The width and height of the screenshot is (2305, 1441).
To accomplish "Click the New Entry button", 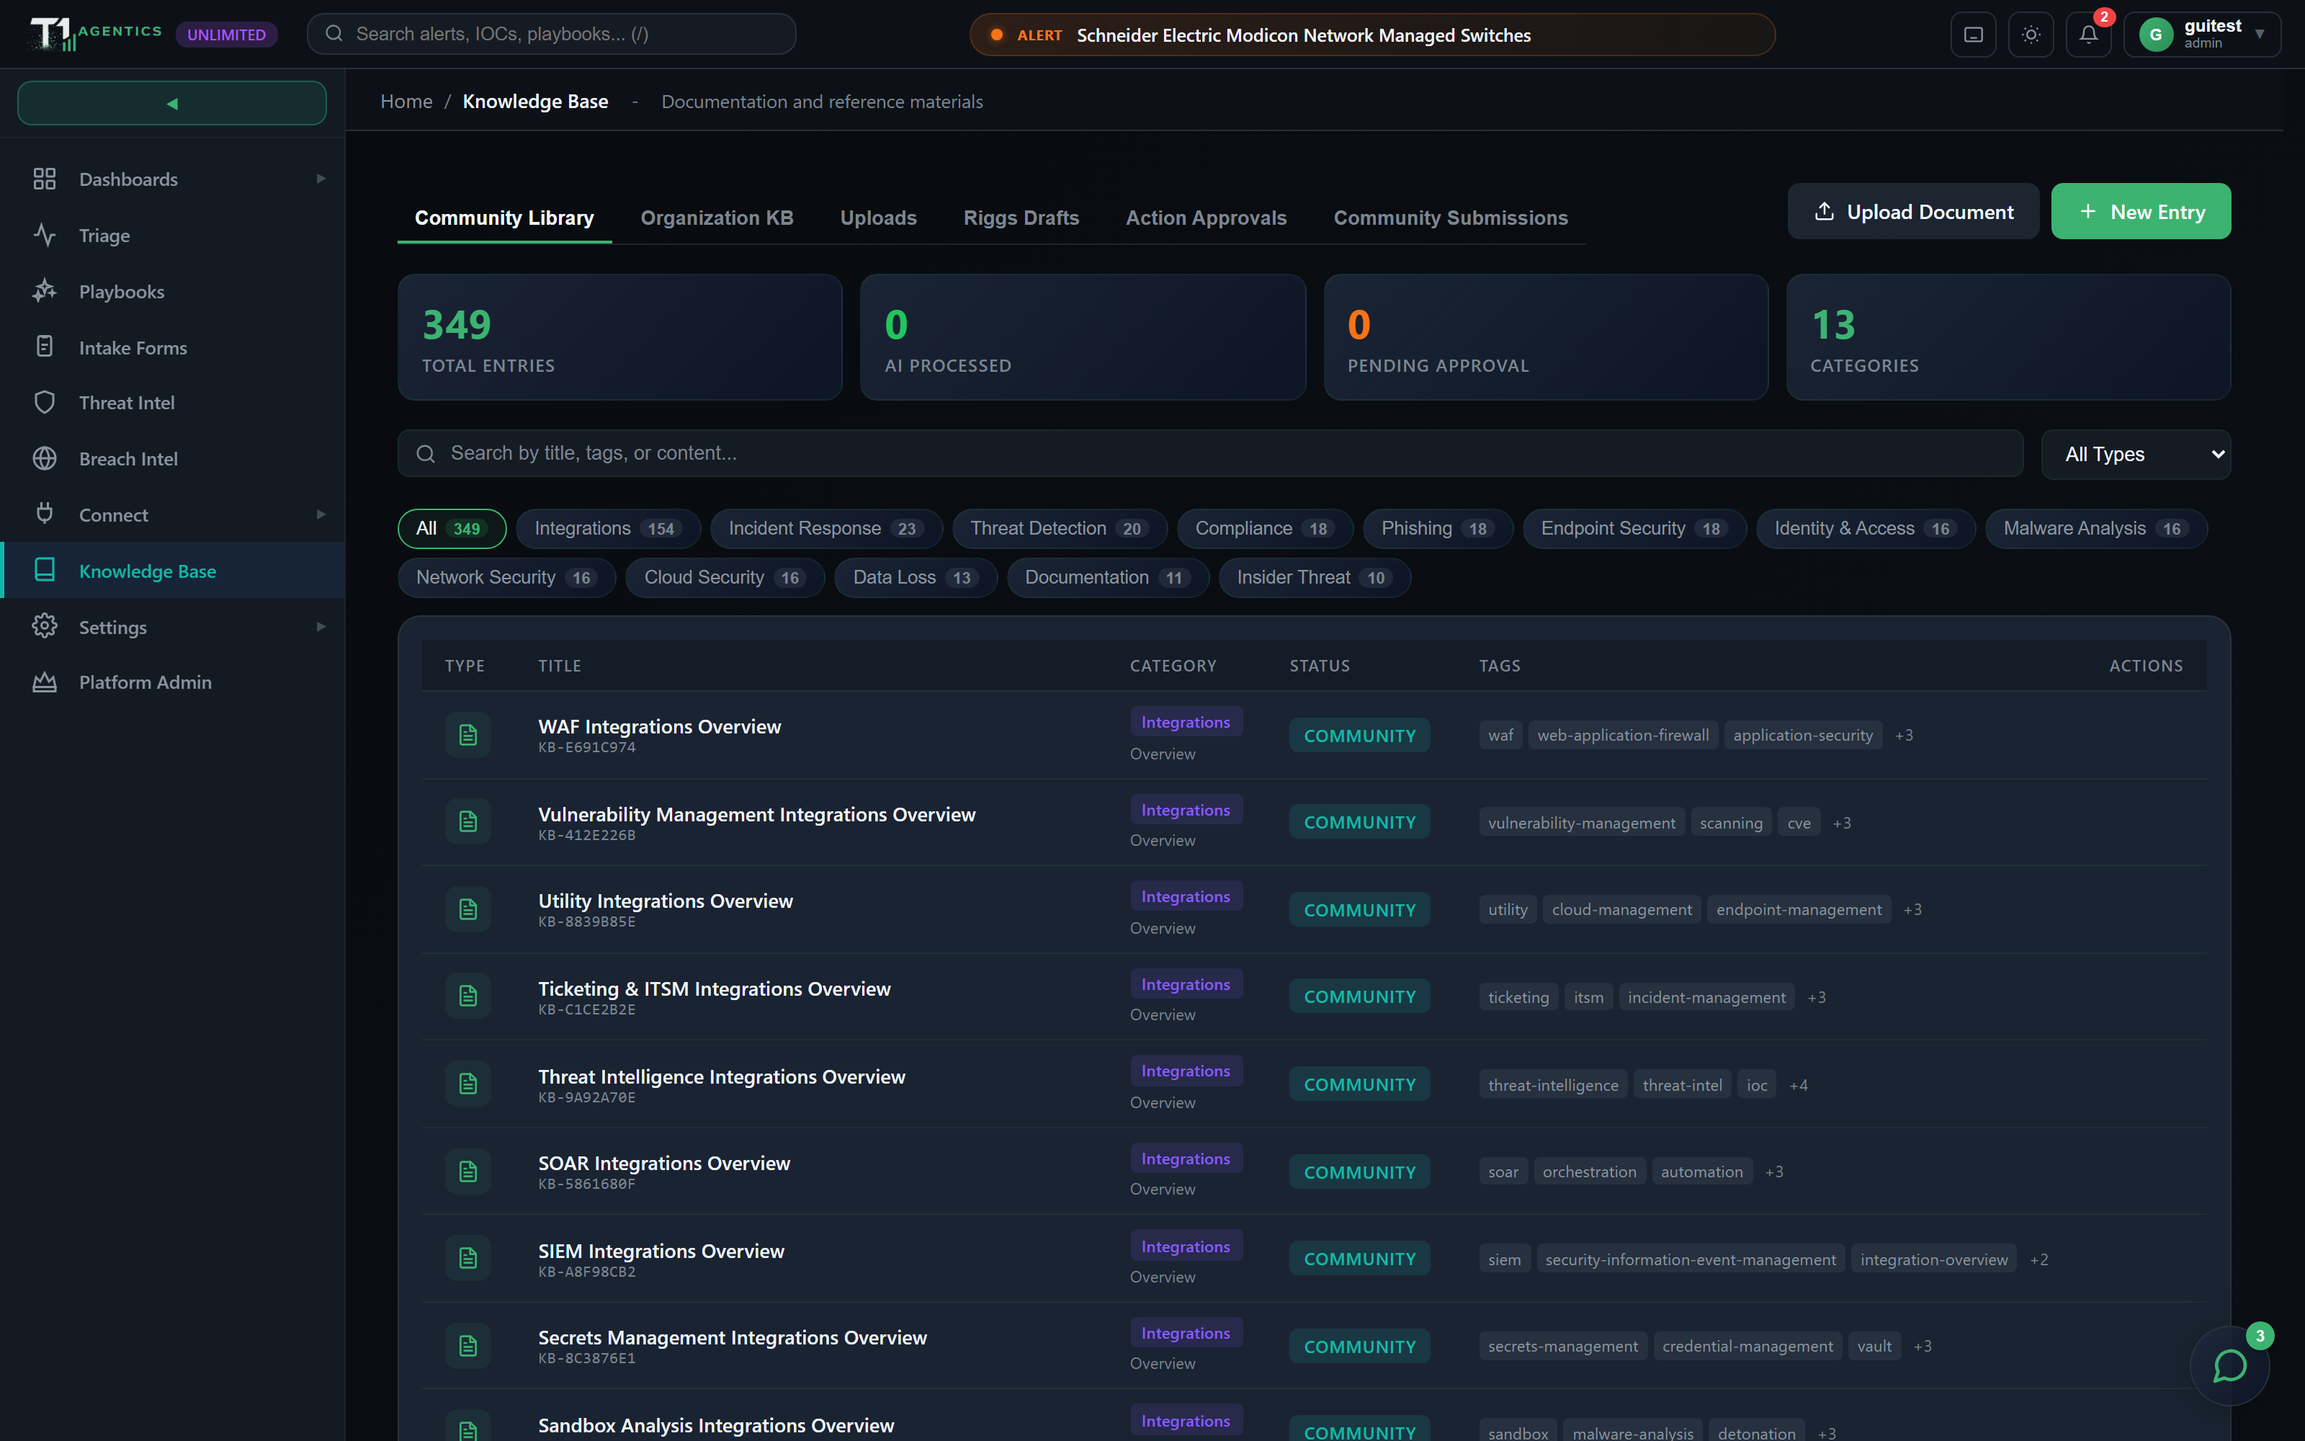I will (2140, 212).
